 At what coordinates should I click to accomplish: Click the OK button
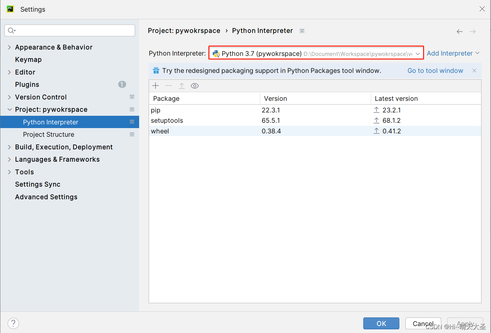point(381,323)
